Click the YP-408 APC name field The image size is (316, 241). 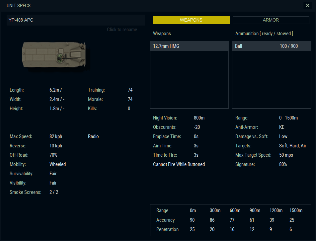76,20
